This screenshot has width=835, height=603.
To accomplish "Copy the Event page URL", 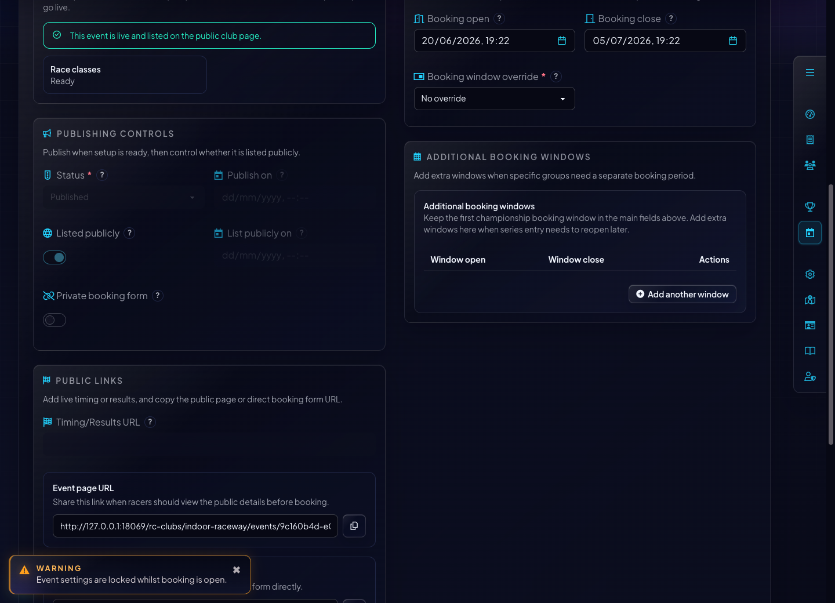I will [354, 526].
